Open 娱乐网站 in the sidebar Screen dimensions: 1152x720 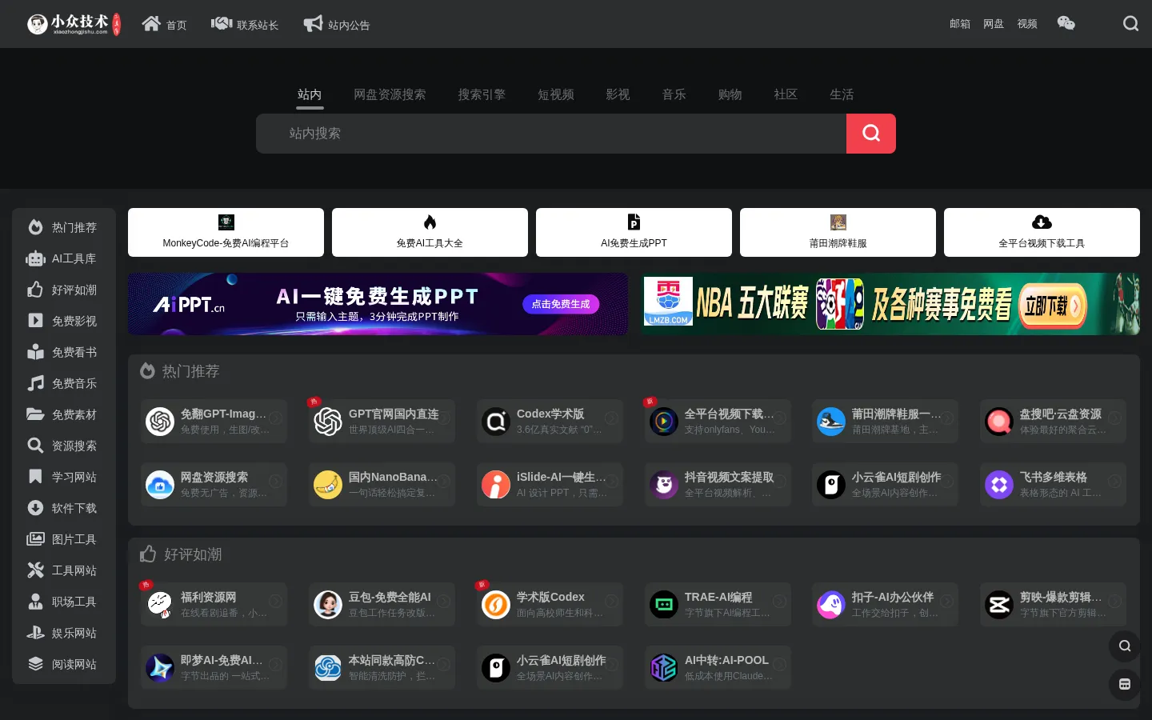tap(64, 633)
